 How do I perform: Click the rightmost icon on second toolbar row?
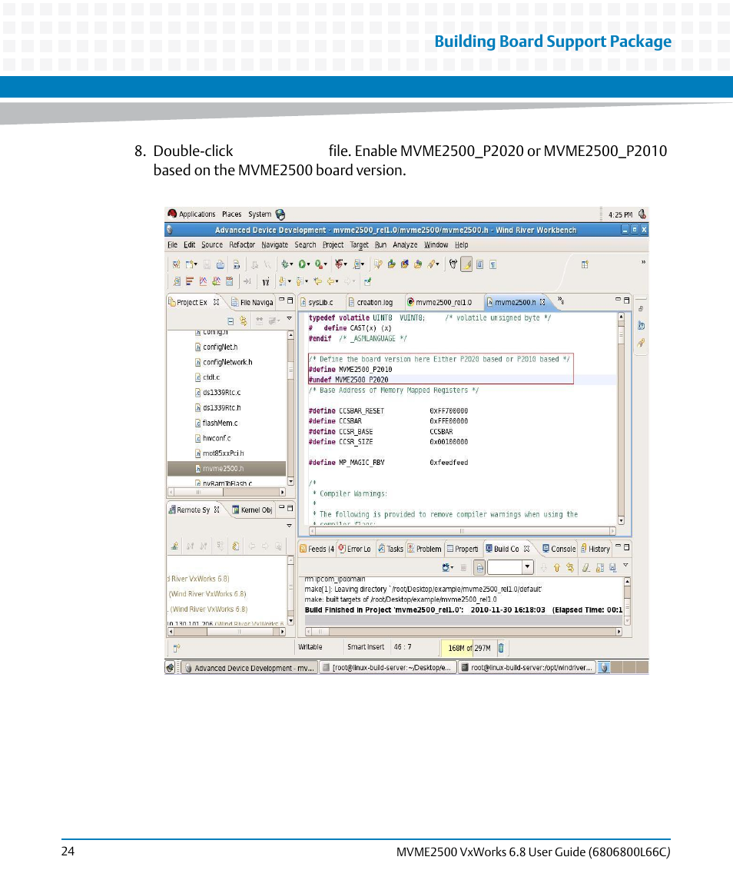click(x=367, y=282)
